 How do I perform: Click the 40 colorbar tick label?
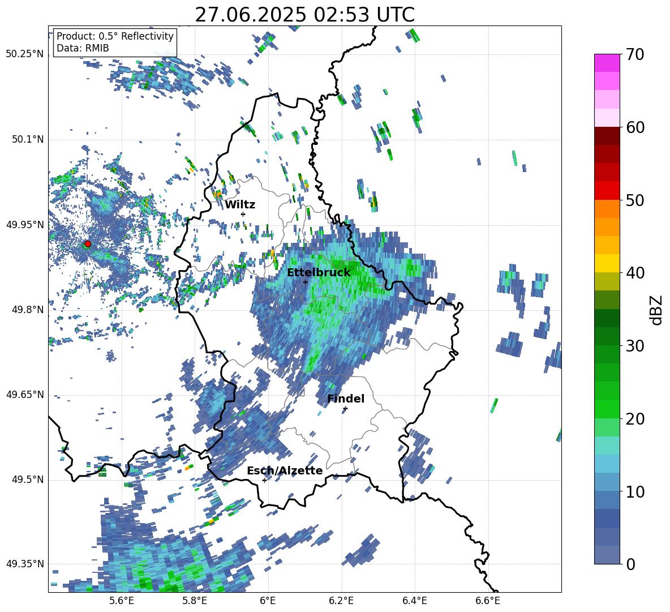tap(635, 273)
